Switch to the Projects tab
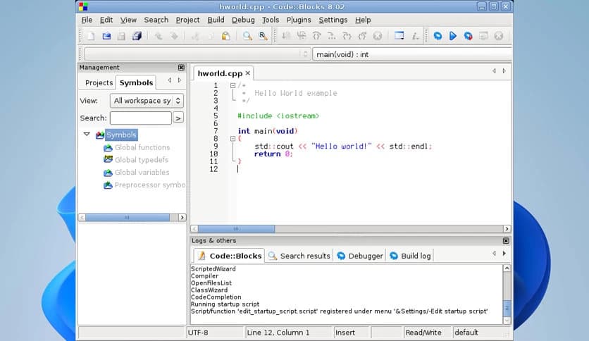The width and height of the screenshot is (589, 341). 99,82
